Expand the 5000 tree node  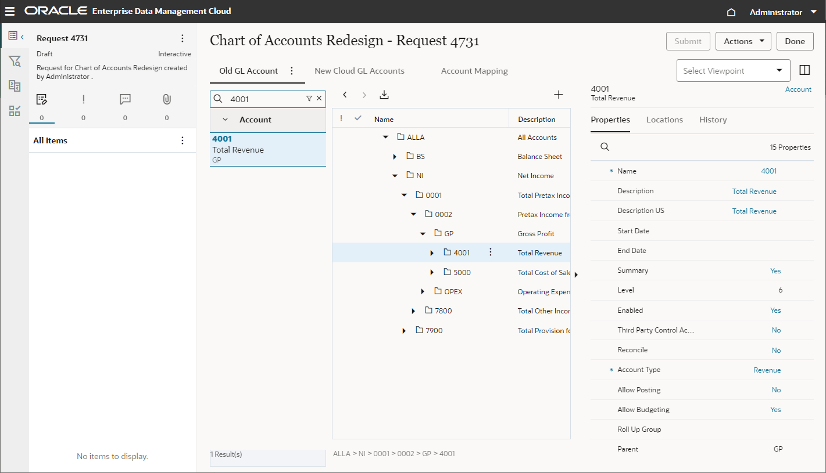432,273
